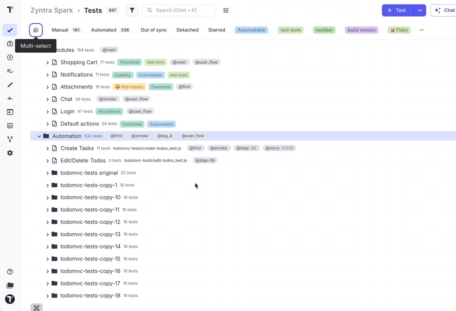Open the bar chart analytics icon in sidebar
Viewport: 456px width, 311px height.
(10, 125)
